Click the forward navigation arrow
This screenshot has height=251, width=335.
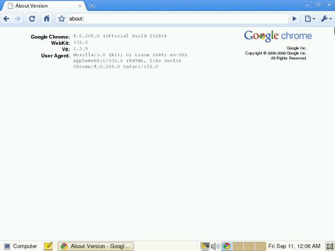point(18,19)
